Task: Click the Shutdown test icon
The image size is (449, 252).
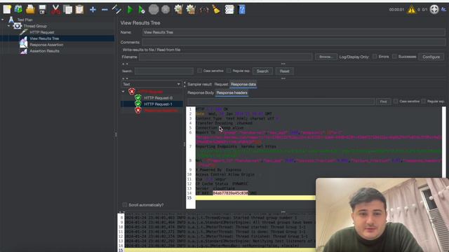Action: [x=166, y=10]
